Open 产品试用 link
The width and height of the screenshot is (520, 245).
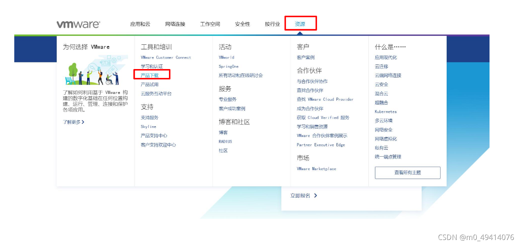(x=150, y=84)
